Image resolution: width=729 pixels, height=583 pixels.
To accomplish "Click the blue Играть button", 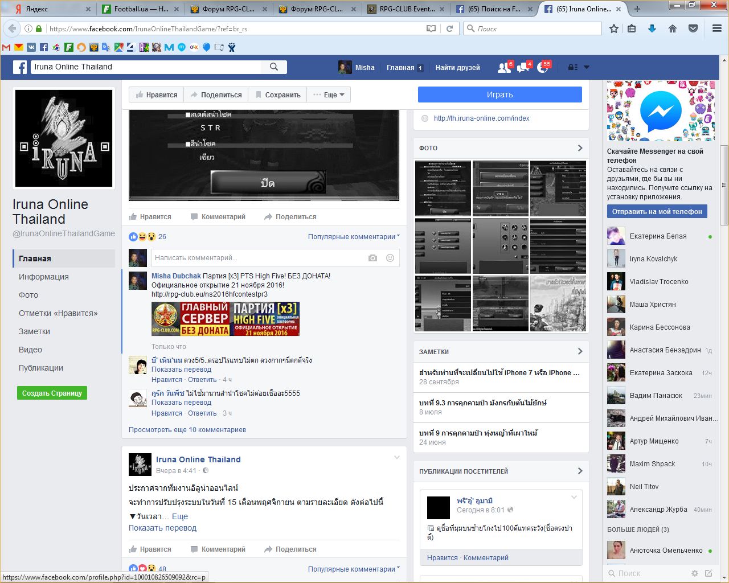I will (499, 95).
